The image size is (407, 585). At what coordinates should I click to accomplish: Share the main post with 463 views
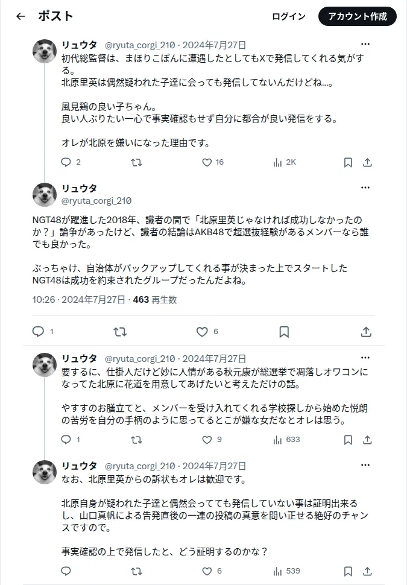coord(367,332)
